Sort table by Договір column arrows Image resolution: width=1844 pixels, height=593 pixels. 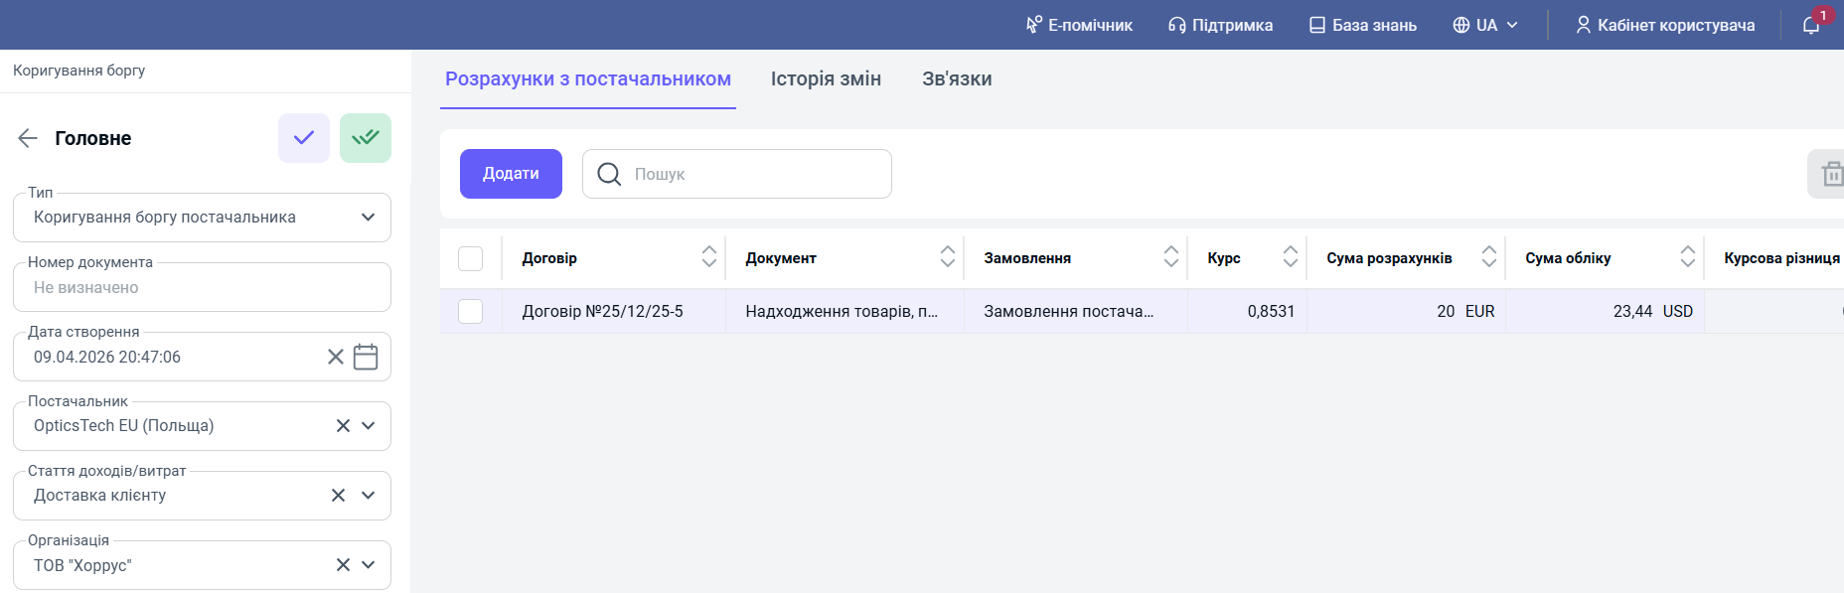709,257
